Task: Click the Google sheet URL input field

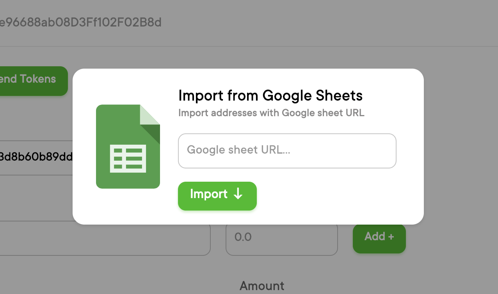Action: (x=287, y=151)
